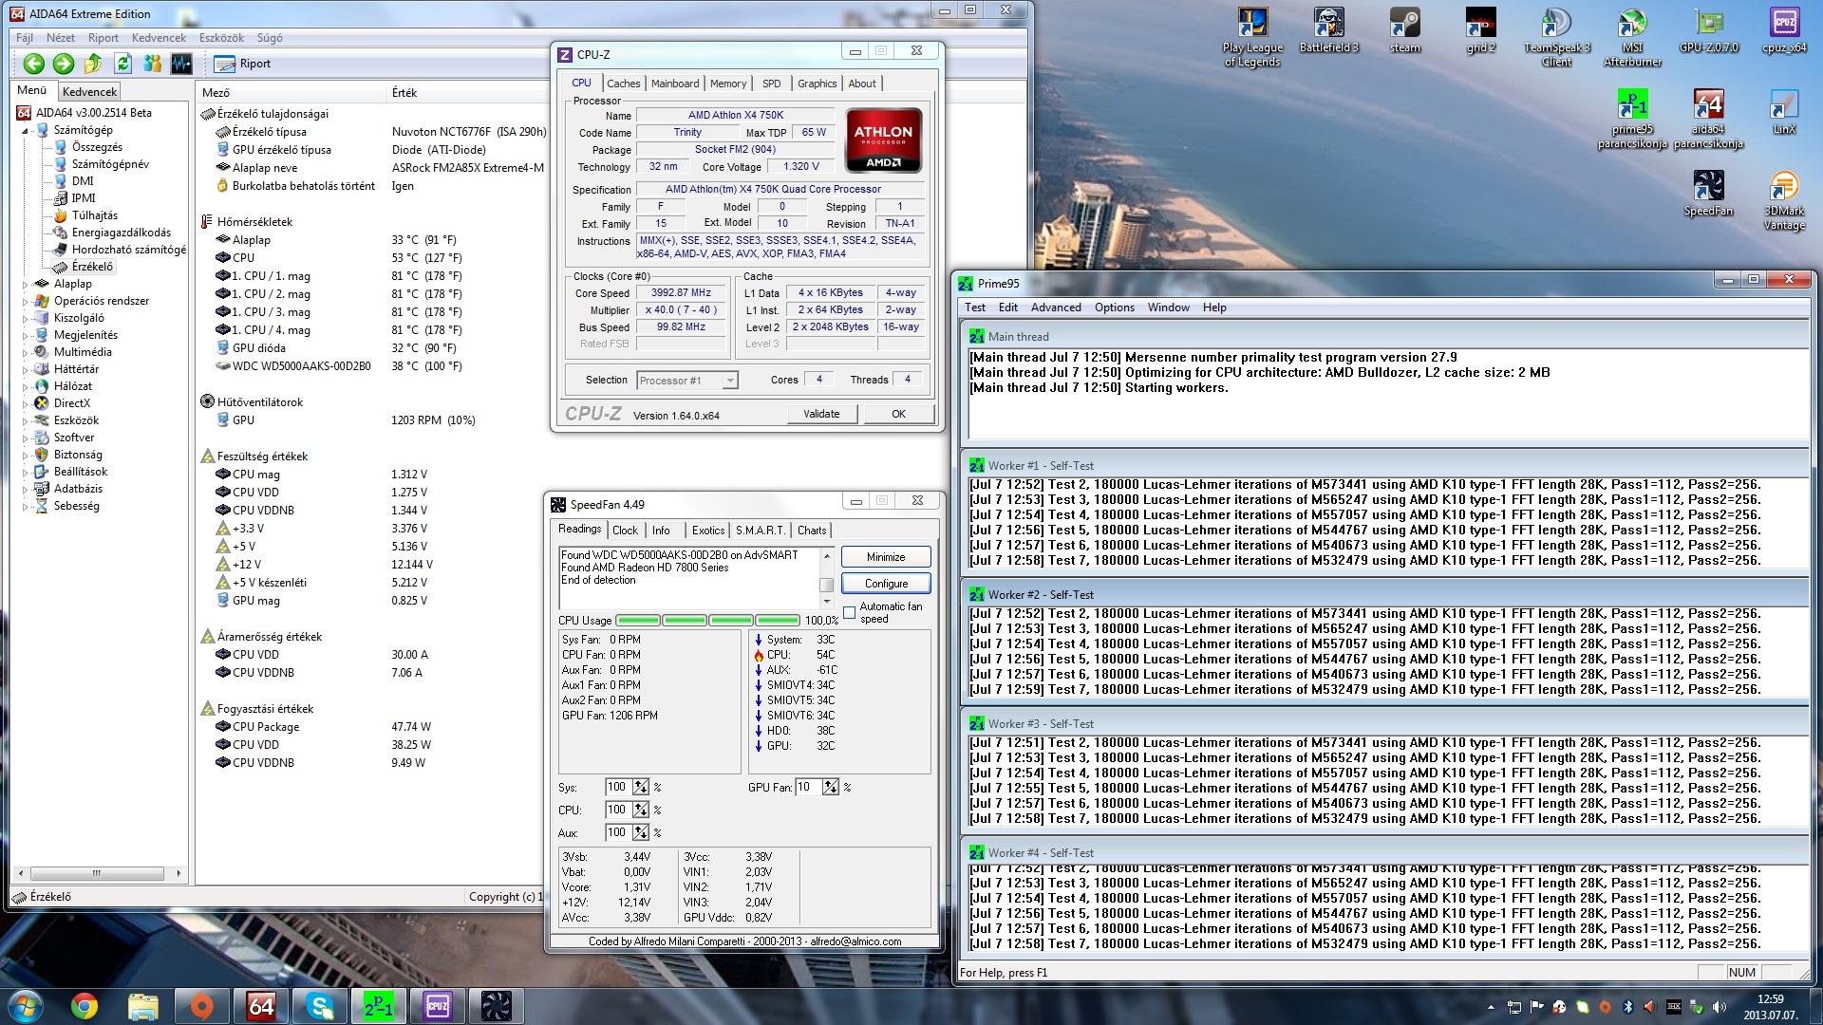Viewport: 1823px width, 1025px height.
Task: Select Túlhajtás in the AIDA64 tree
Action: (x=95, y=215)
